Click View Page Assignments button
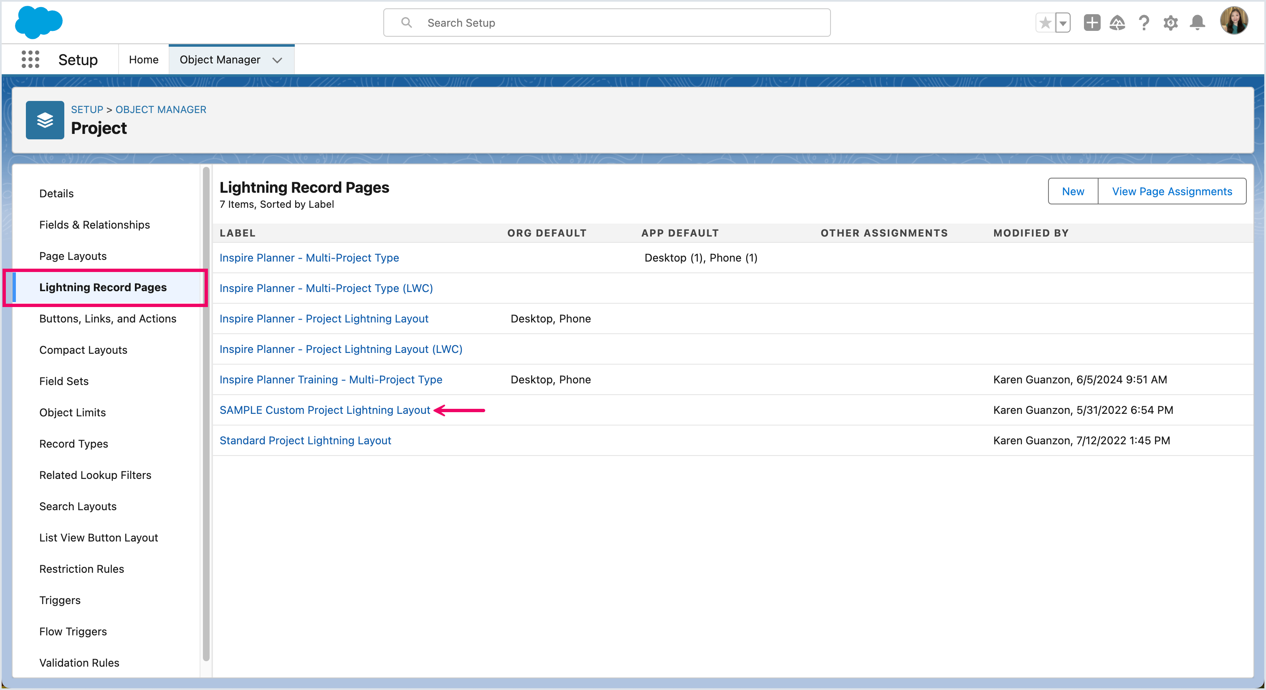 coord(1172,191)
